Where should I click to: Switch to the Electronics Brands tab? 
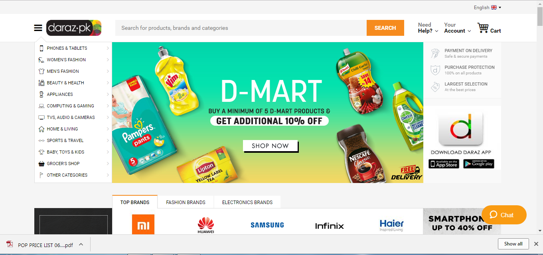pyautogui.click(x=247, y=202)
